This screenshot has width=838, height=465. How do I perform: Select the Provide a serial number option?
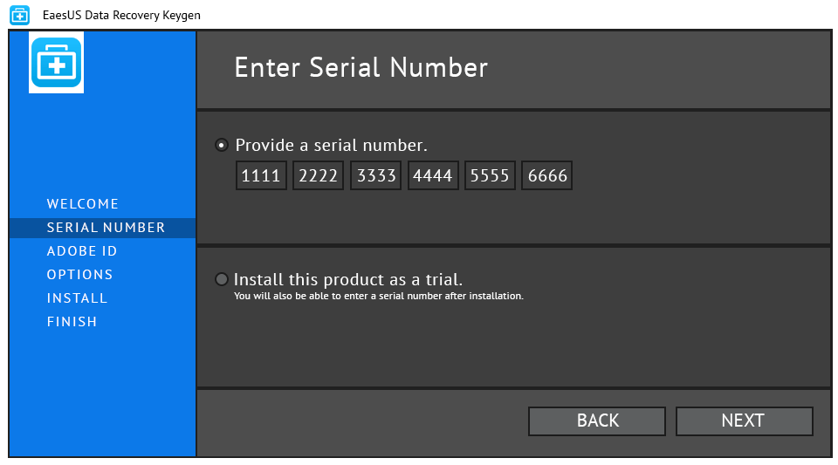coord(222,145)
